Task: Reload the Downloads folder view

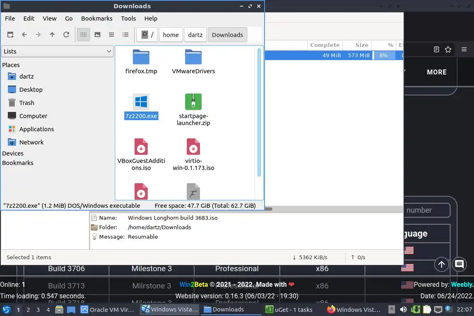Action: coord(66,35)
